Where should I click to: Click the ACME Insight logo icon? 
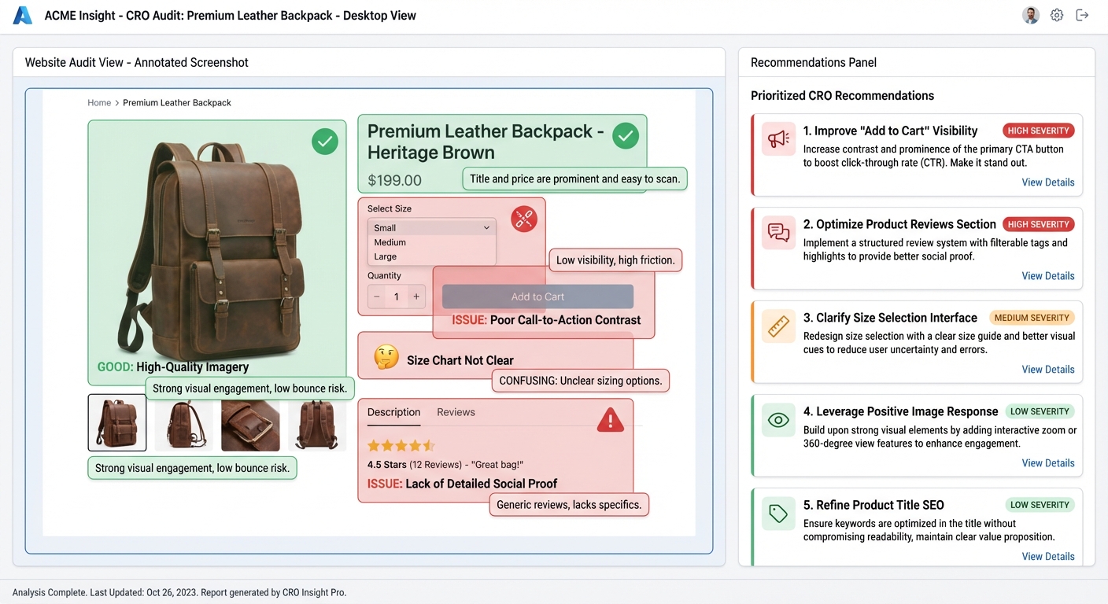[x=23, y=16]
